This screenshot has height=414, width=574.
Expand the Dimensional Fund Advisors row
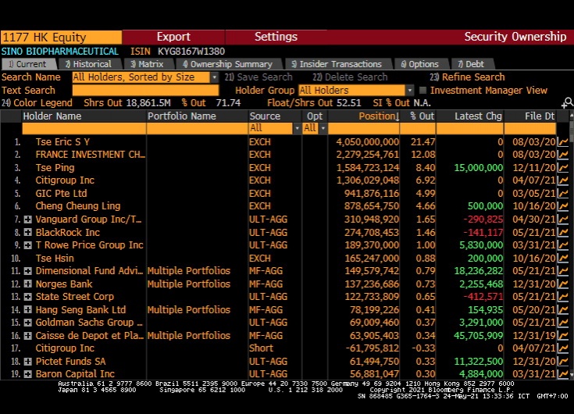[x=28, y=272]
